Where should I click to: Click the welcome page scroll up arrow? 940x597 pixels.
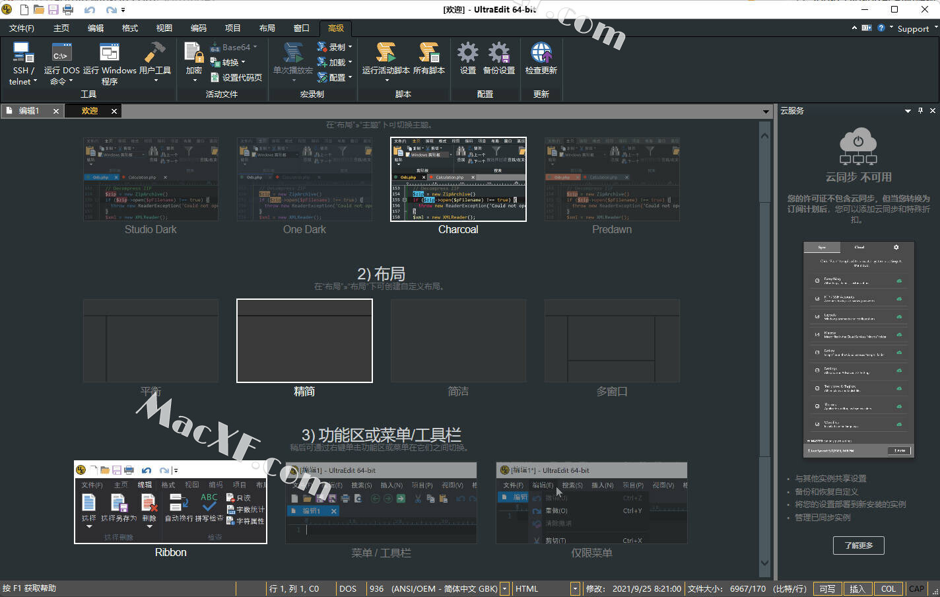(765, 135)
